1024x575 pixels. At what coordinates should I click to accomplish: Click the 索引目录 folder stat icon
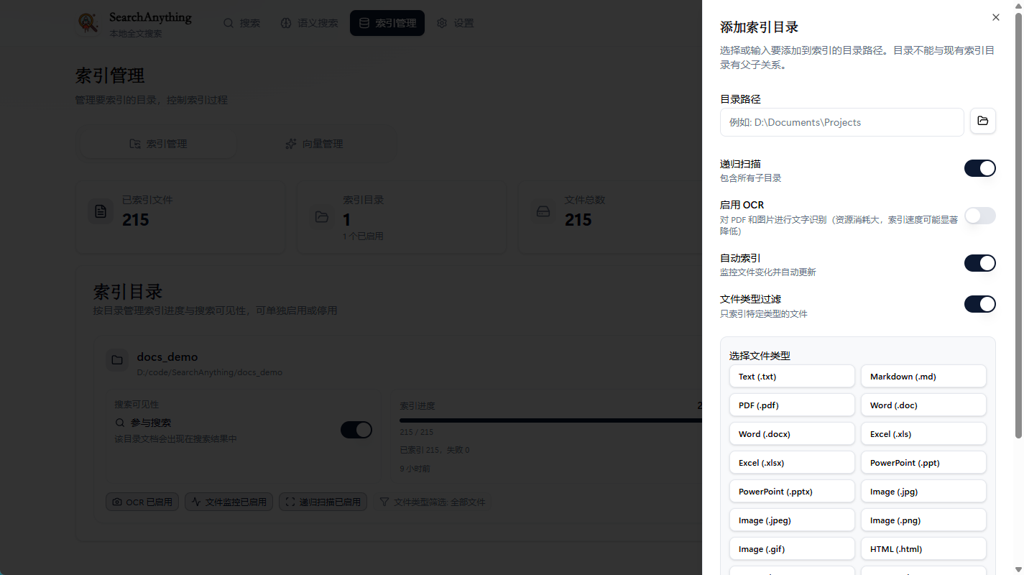(322, 216)
